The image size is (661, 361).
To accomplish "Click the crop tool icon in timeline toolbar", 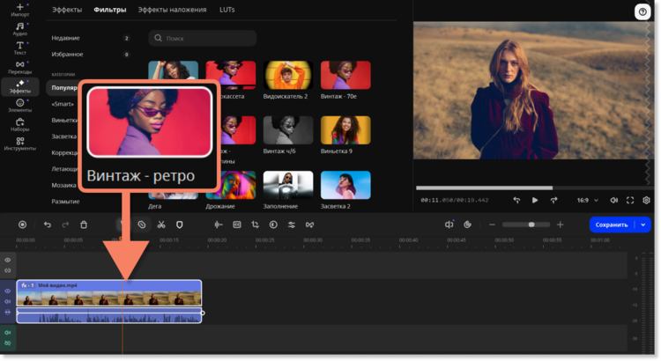I will pyautogui.click(x=255, y=225).
